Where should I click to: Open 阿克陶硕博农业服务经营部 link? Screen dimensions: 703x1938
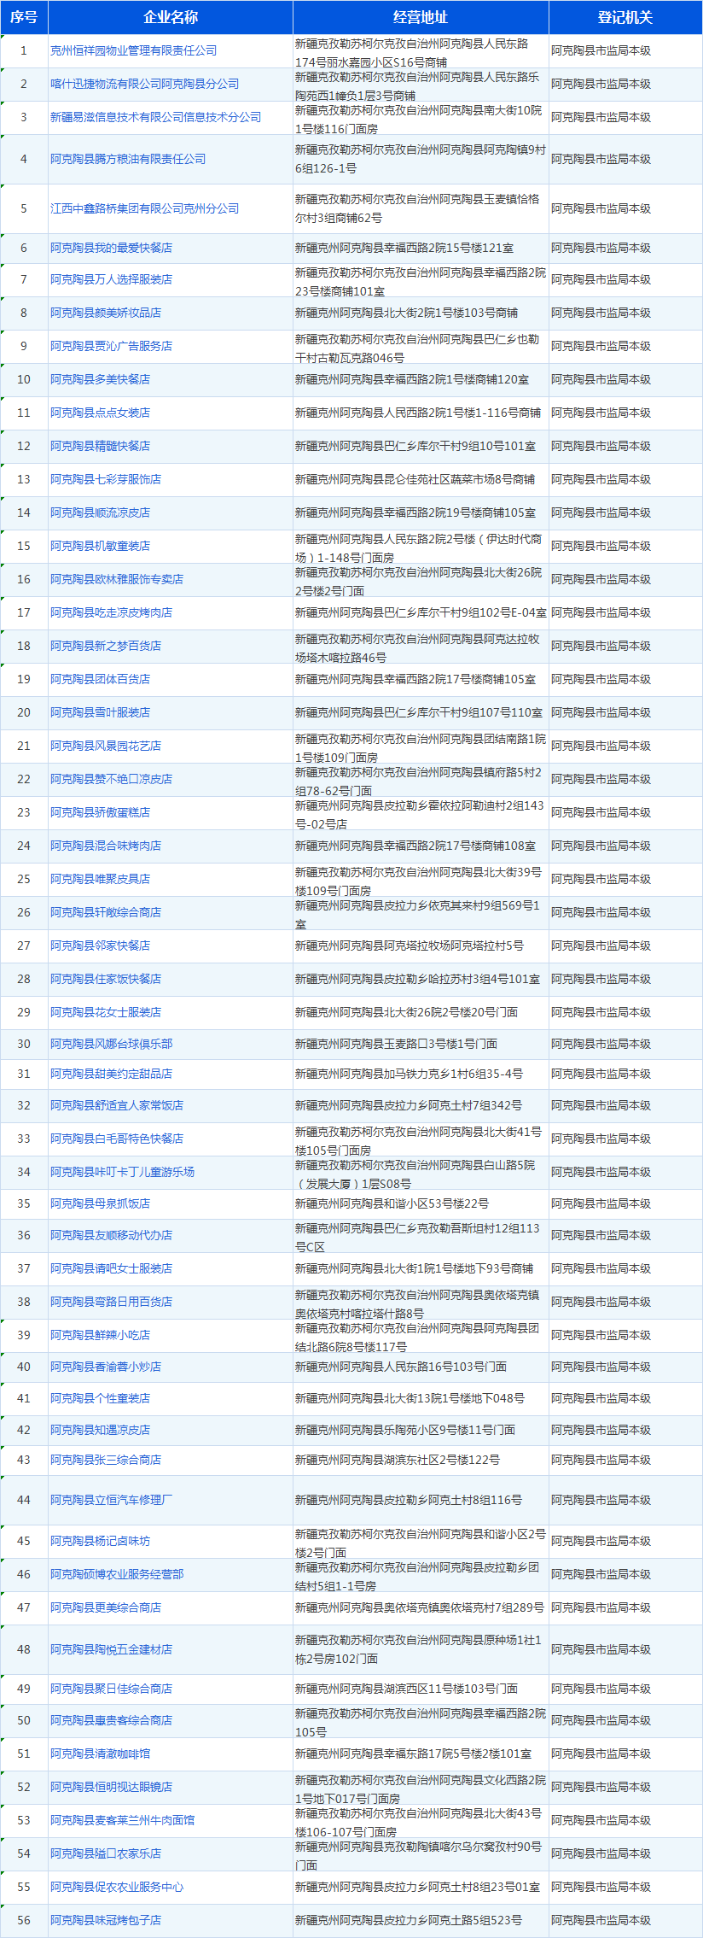117,1574
